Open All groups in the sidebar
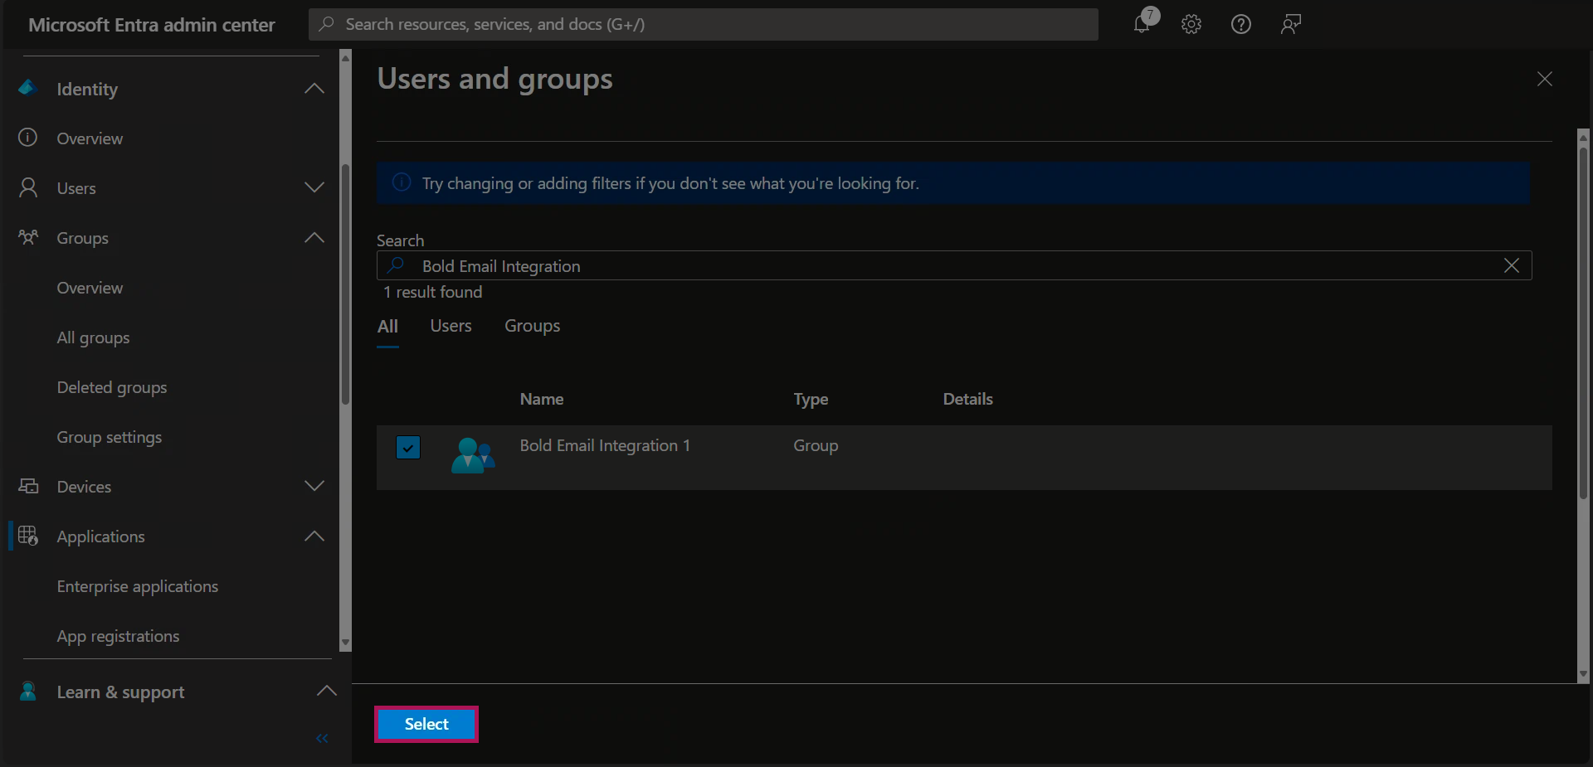Screen dimensions: 1593x767 tap(93, 337)
